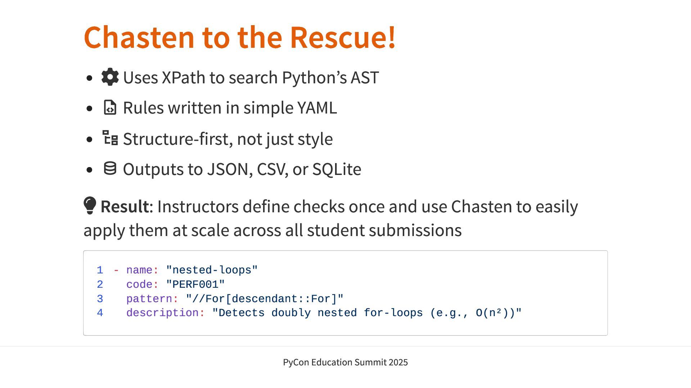
Task: Click the lightbulb icon before Result
Action: (x=90, y=205)
